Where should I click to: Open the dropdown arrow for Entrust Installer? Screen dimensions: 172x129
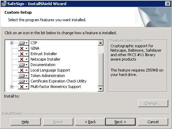tap(26, 54)
